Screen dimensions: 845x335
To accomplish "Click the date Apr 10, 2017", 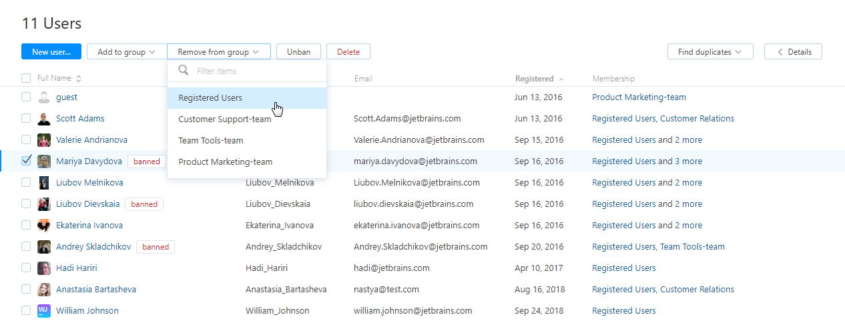I will tap(539, 268).
